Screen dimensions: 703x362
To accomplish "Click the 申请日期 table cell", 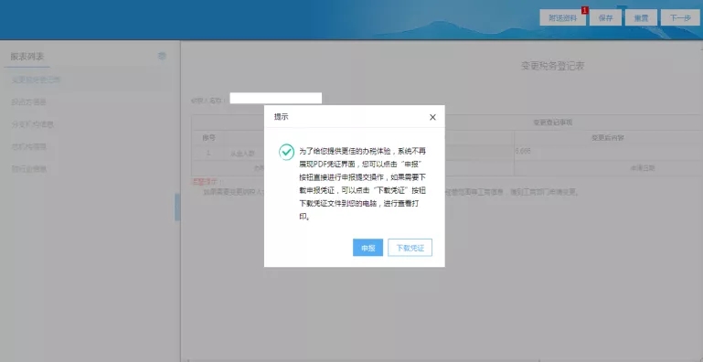I will click(643, 168).
